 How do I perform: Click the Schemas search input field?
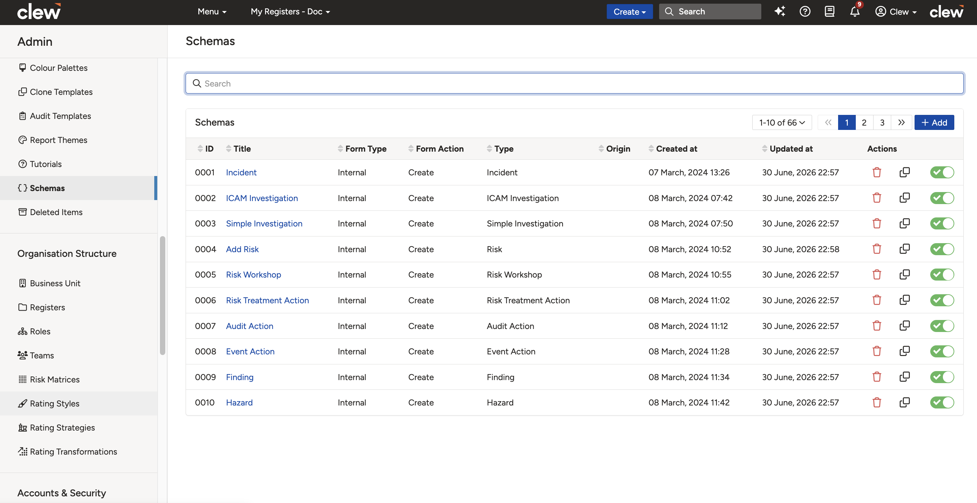pyautogui.click(x=574, y=83)
